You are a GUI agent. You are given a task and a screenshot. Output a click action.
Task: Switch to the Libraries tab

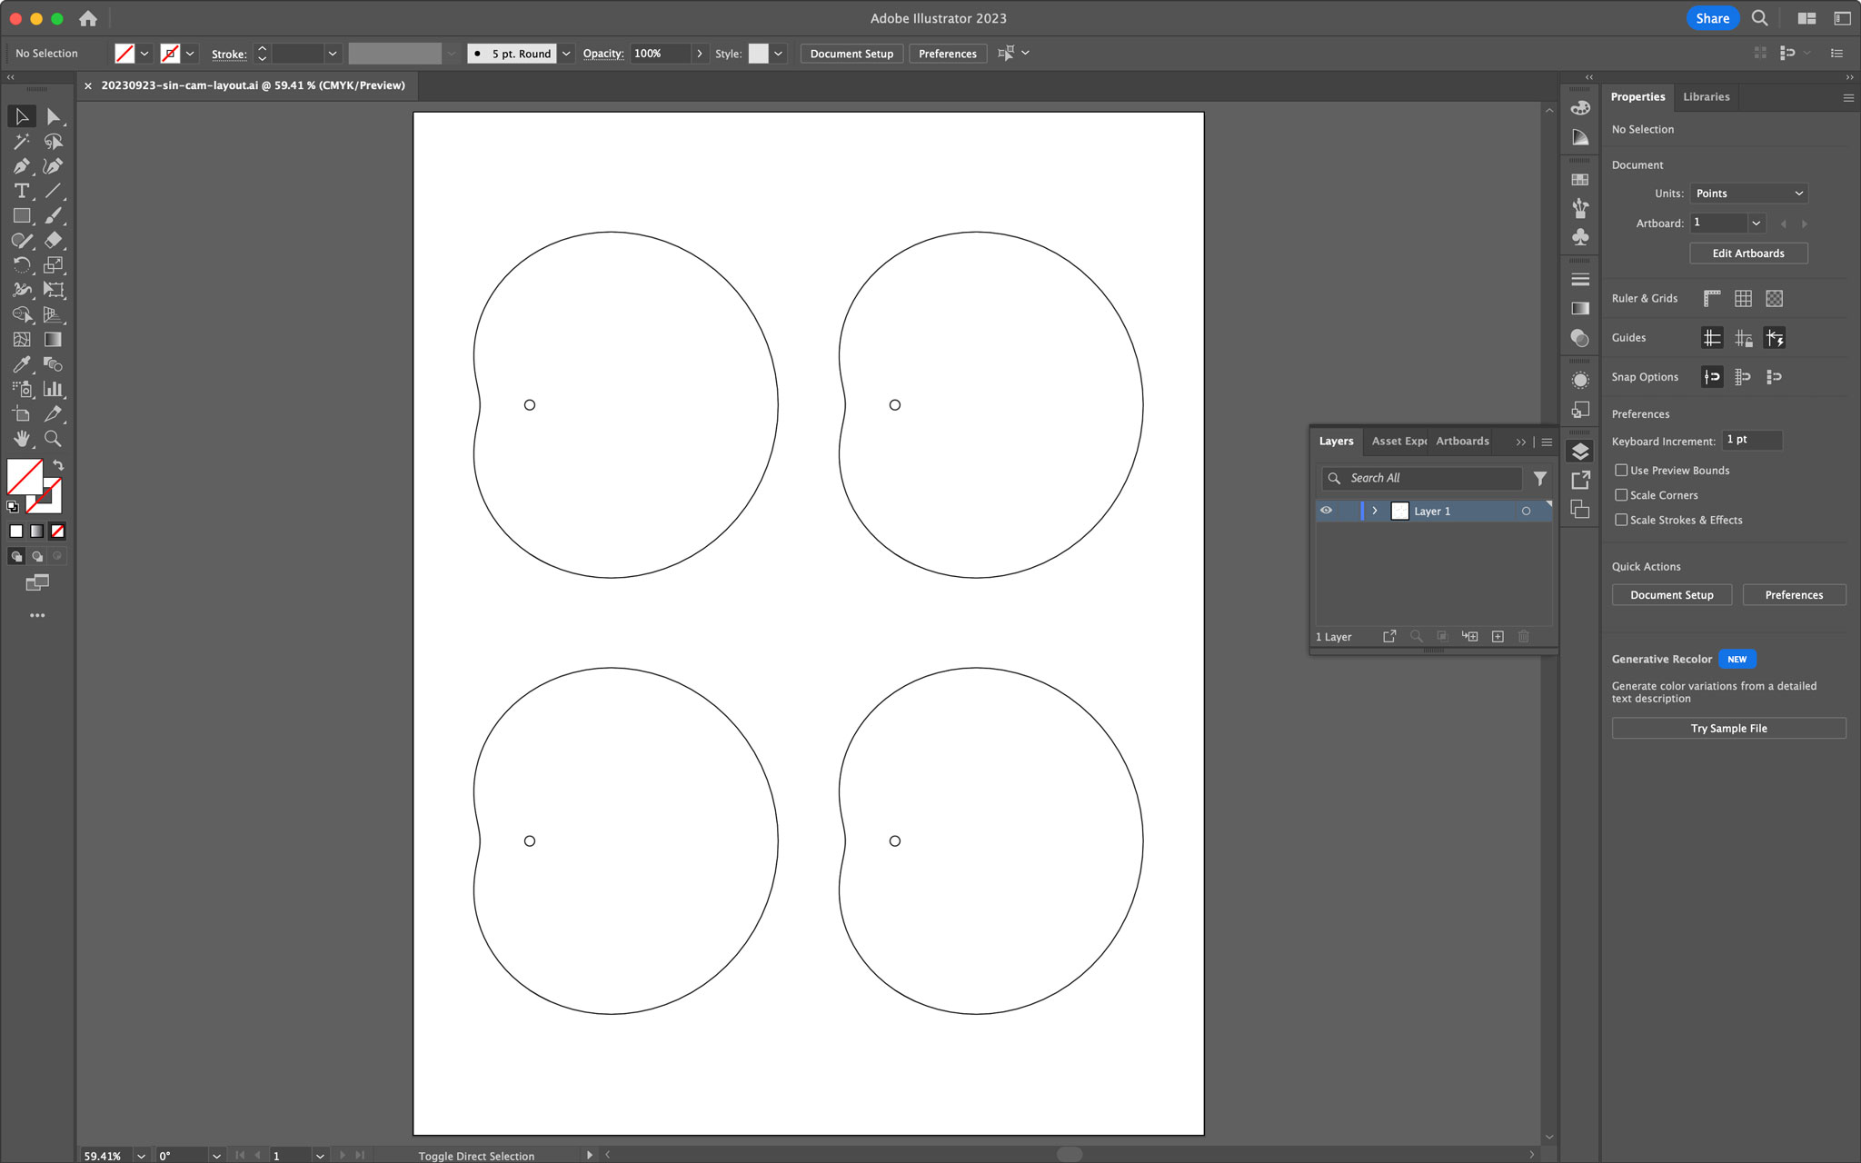[x=1706, y=96]
